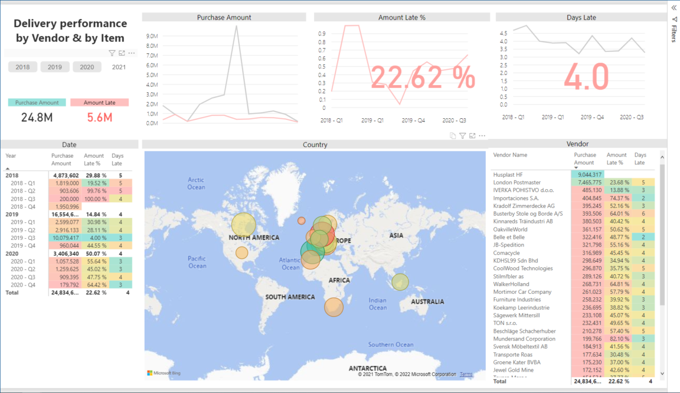Image resolution: width=680 pixels, height=393 pixels.
Task: Click the filter icon above the year slicer
Action: point(112,53)
